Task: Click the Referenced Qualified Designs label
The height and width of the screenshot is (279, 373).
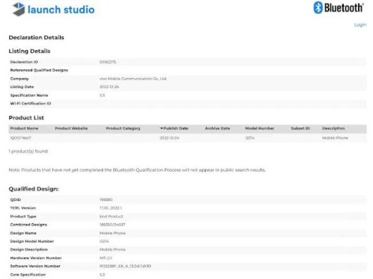Action: click(39, 70)
